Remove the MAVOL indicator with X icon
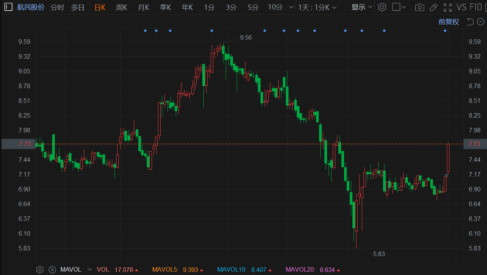This screenshot has width=487, height=275. 53,270
